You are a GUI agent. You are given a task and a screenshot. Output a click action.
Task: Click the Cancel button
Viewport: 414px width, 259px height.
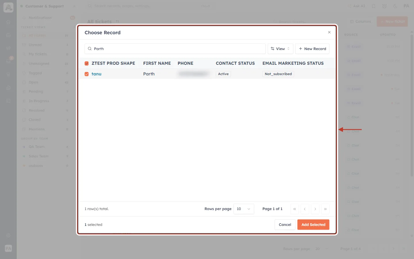click(285, 225)
